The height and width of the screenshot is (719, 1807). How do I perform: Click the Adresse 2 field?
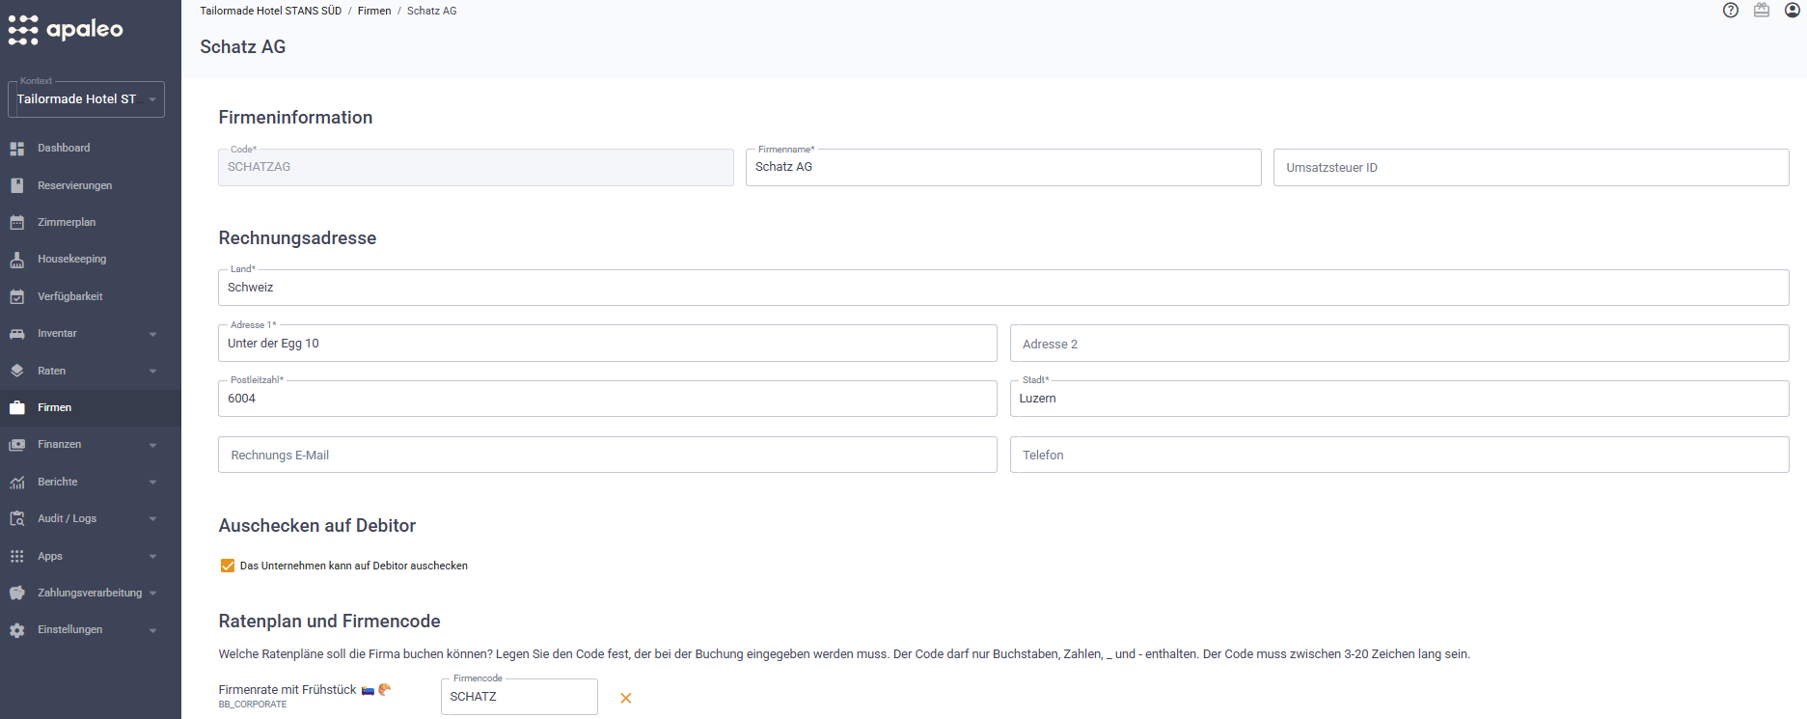[x=1399, y=344]
